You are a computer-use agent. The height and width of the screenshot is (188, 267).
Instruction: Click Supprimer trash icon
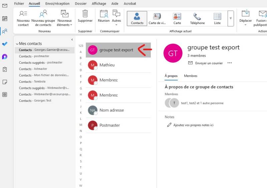pyautogui.click(x=85, y=16)
